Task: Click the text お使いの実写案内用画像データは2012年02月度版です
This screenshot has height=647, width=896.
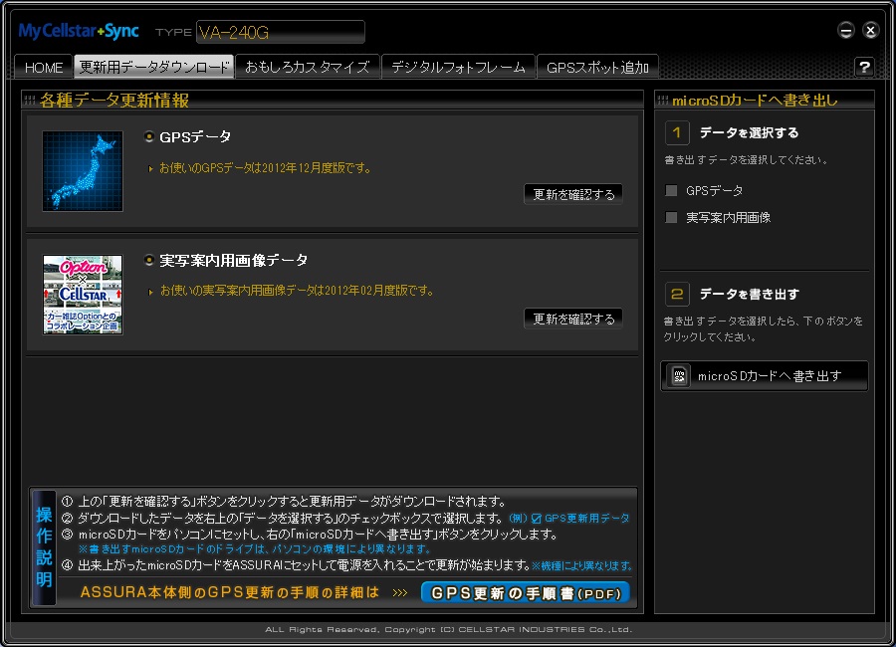Action: 297,291
